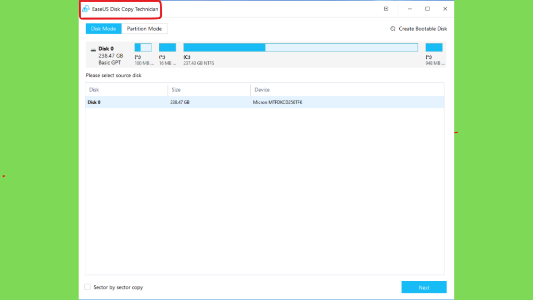
Task: Select the C: 237.43 GB NTFS partition bar
Action: 300,47
